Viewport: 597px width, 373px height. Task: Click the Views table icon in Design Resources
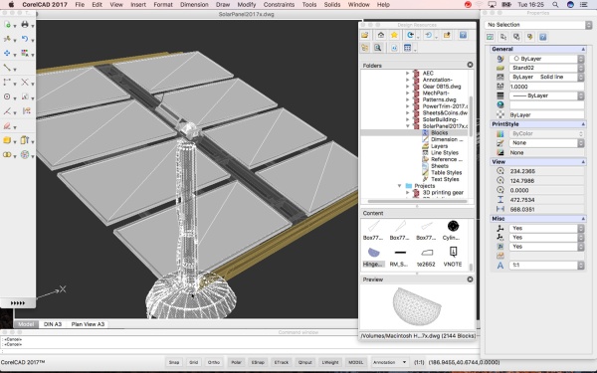click(x=407, y=48)
